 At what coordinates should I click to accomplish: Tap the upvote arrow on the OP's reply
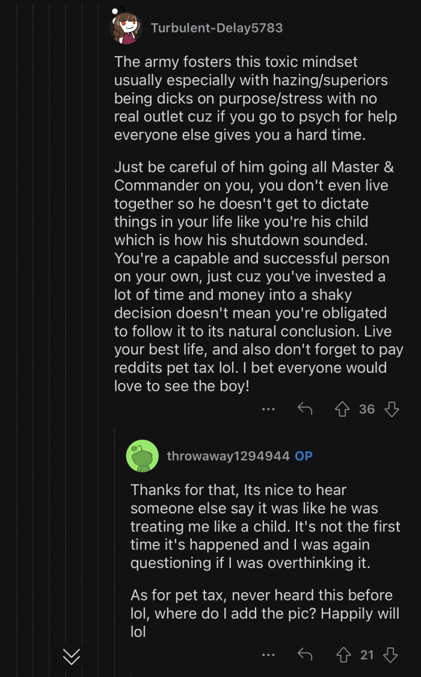(342, 655)
